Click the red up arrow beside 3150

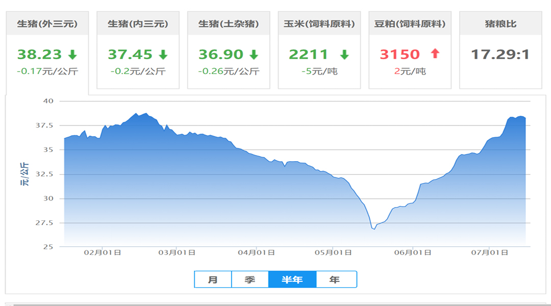pos(435,54)
